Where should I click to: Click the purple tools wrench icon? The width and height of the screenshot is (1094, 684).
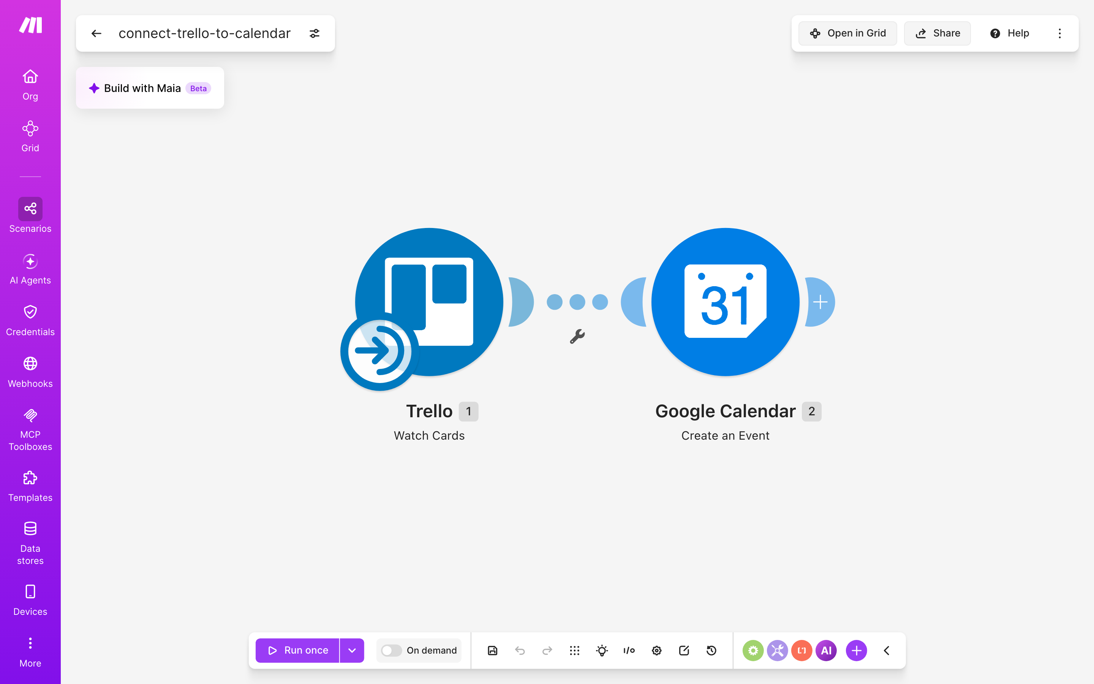coord(778,651)
